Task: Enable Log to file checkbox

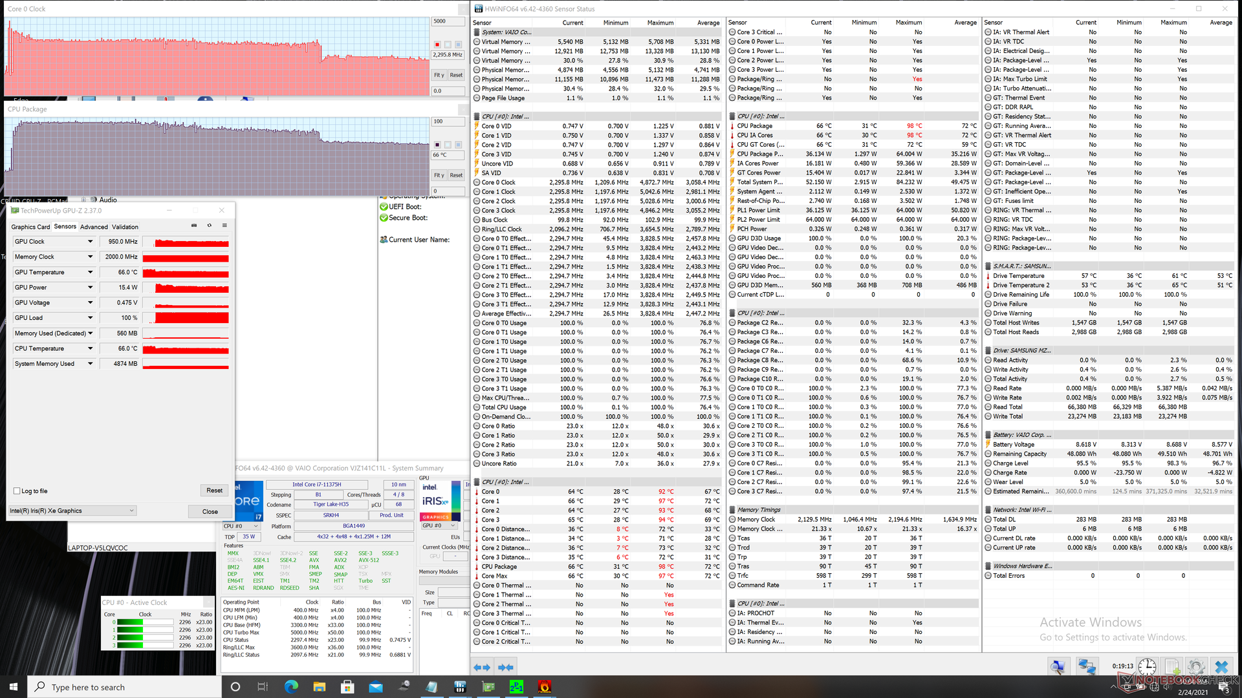Action: (x=17, y=491)
